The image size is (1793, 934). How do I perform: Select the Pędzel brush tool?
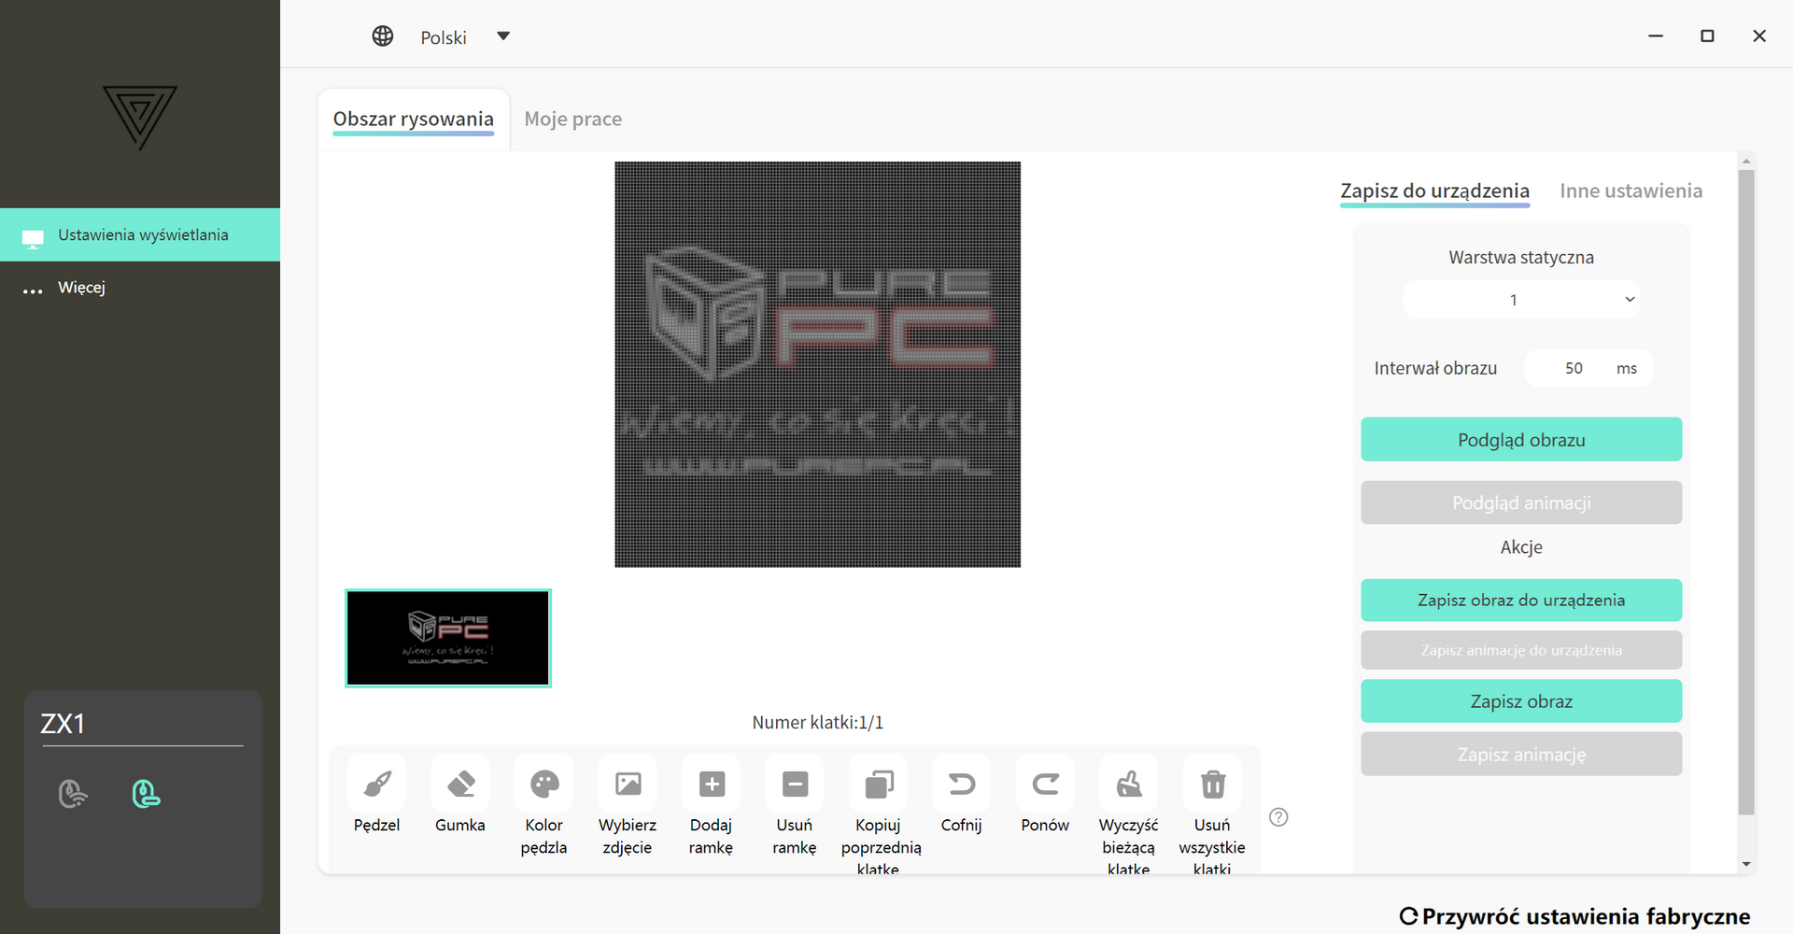pos(377,784)
